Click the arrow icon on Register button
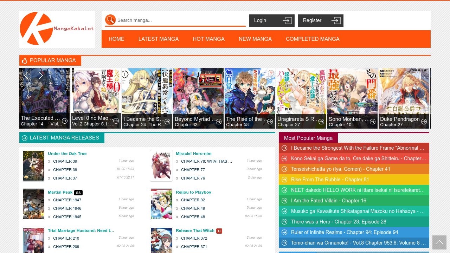The width and height of the screenshot is (450, 253). click(336, 20)
